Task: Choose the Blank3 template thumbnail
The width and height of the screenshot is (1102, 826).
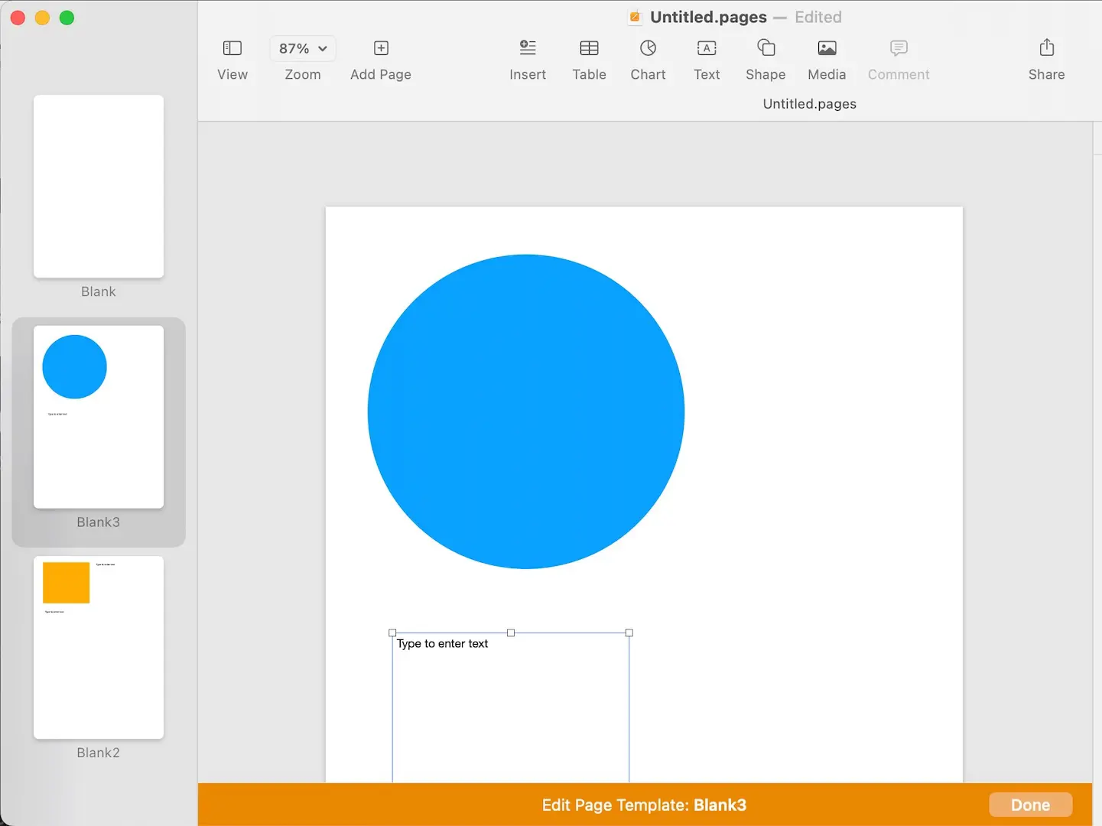Action: pyautogui.click(x=99, y=417)
